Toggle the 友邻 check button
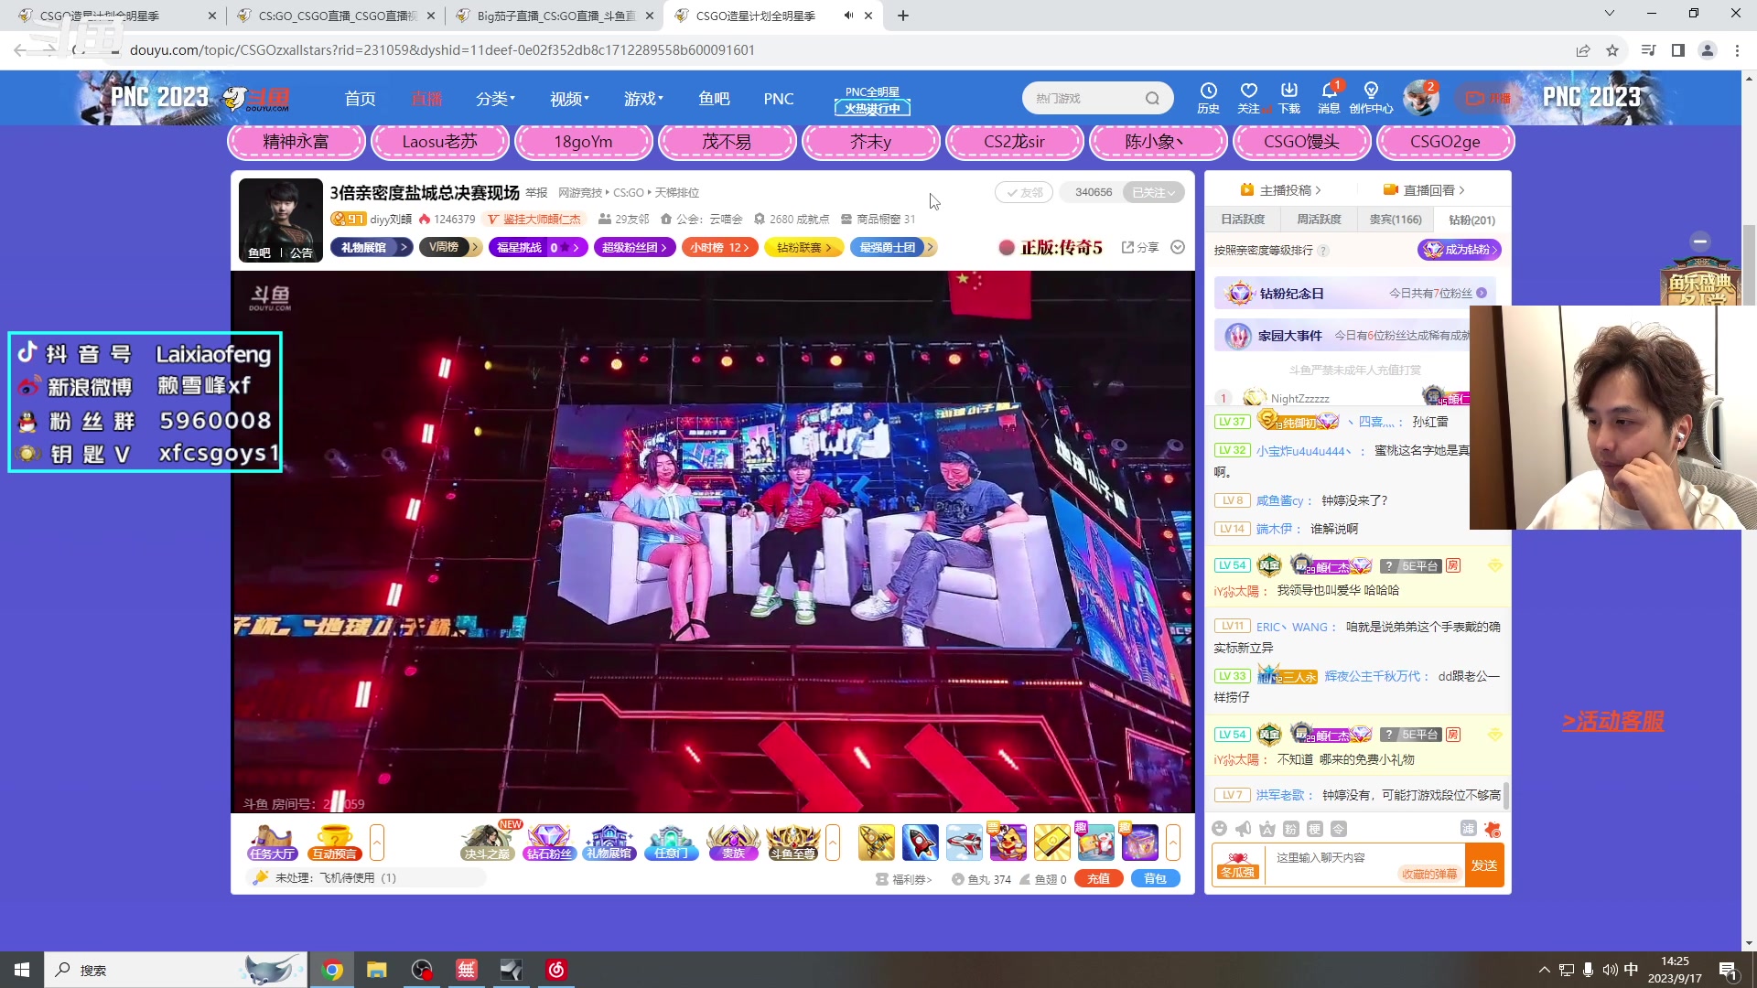 [x=1024, y=192]
